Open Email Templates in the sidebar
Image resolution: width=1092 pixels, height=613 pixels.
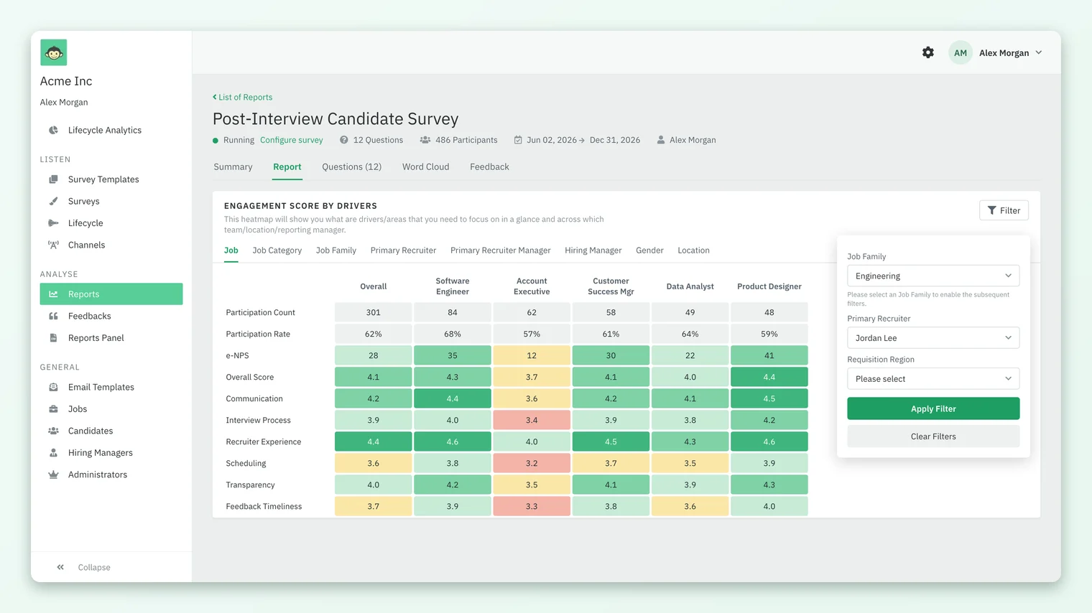(x=101, y=387)
